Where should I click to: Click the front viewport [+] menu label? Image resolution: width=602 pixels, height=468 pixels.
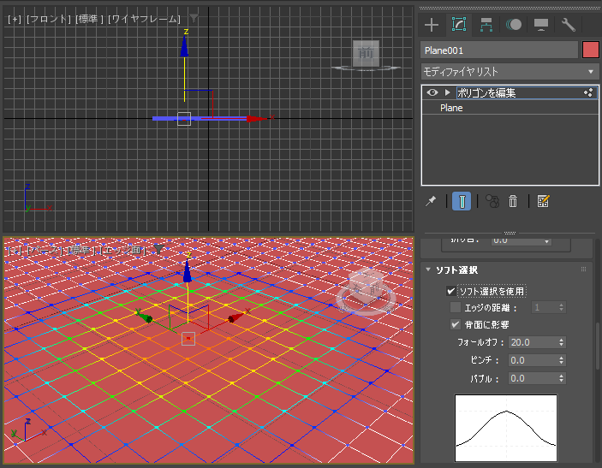point(15,19)
